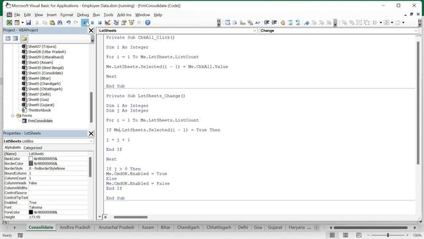Click the BorderColor property color swatch
Screen dimensions: 424x239
point(31,164)
